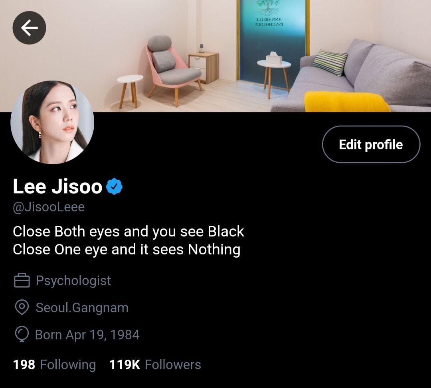The height and width of the screenshot is (388, 431).
Task: Click the @JisooLeee handle
Action: (49, 207)
